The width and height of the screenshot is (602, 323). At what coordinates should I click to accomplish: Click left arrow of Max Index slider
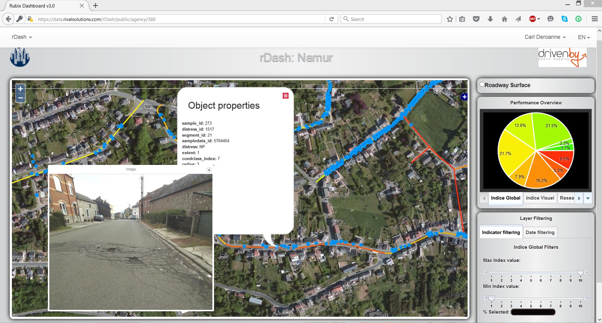point(485,272)
